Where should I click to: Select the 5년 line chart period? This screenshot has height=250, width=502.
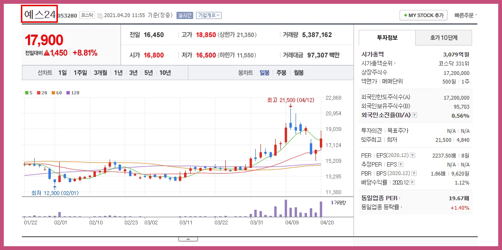coord(148,73)
